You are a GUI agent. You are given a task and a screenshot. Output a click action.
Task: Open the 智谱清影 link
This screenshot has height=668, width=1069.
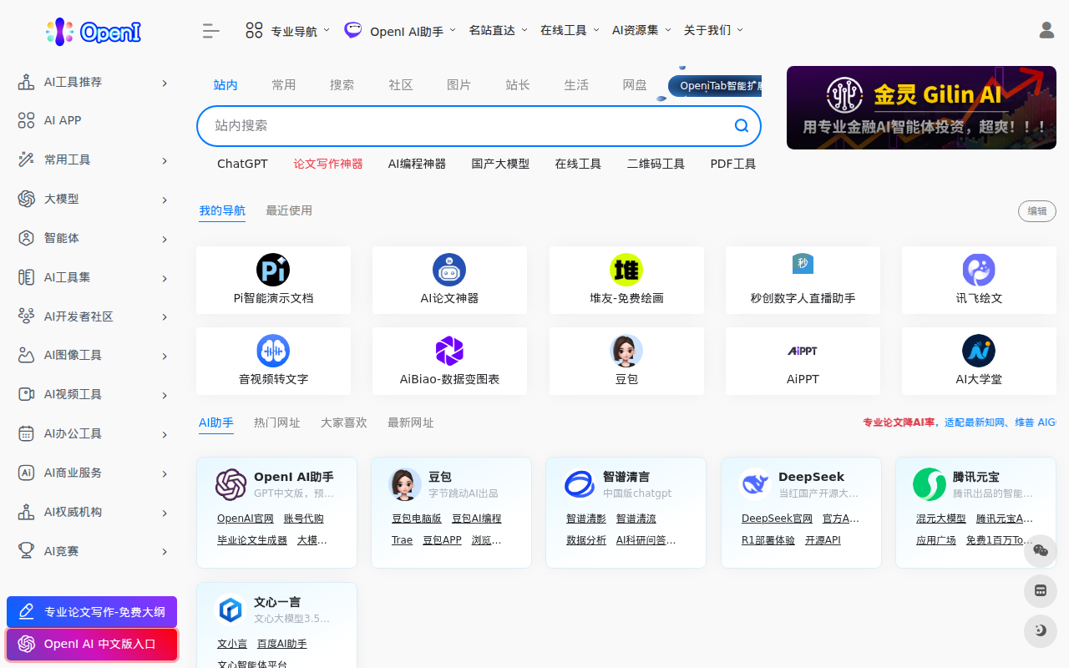(586, 519)
